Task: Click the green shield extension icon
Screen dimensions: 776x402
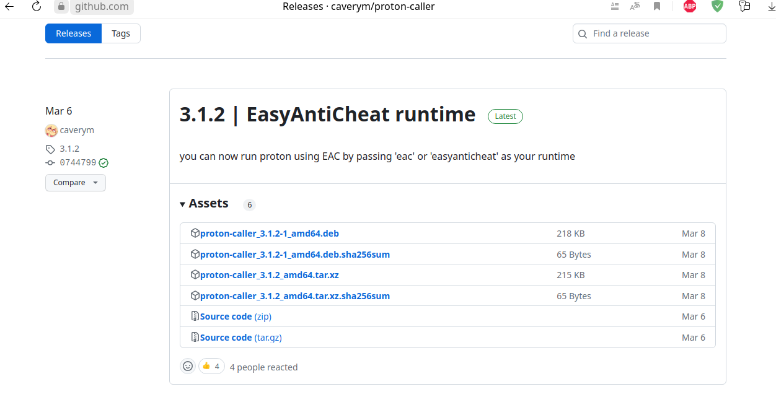Action: click(x=717, y=7)
